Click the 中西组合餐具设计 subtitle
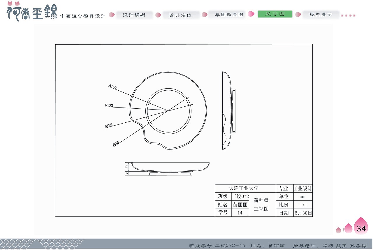373x250 pixels. 83,16
